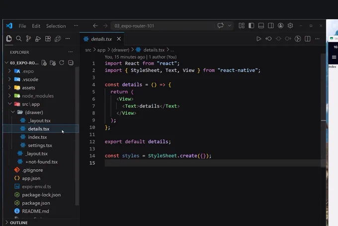Open Explorer views and more actions ellipsis
338x226 pixels.
(x=71, y=52)
